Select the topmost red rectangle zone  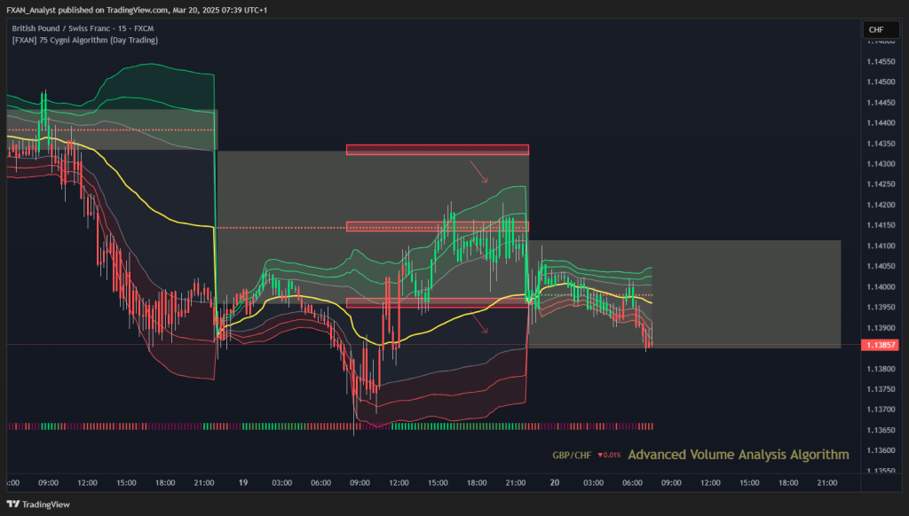pos(437,150)
